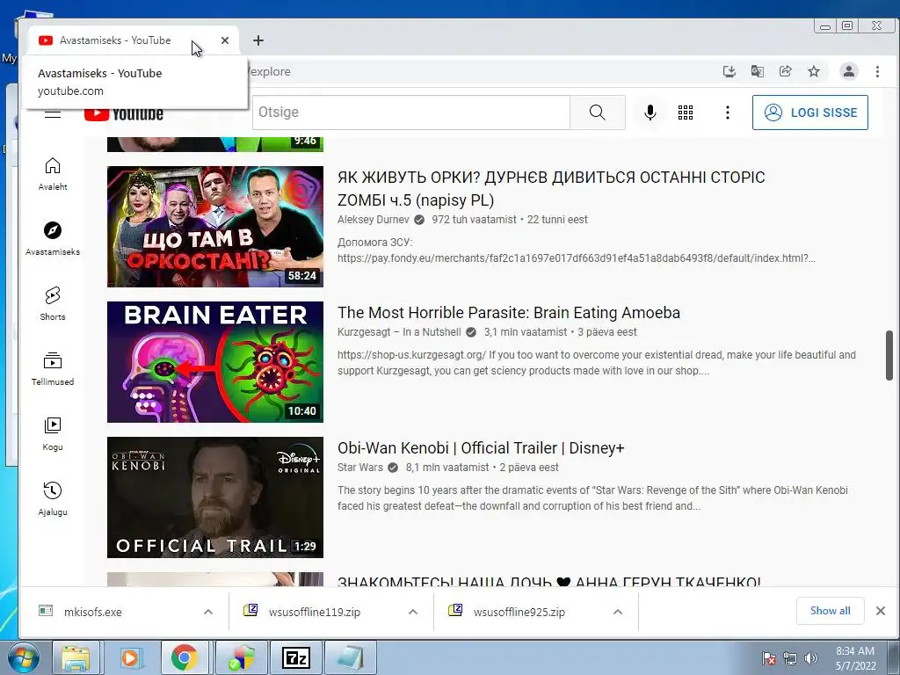
Task: Expand options for mkisofs.exe download
Action: point(208,612)
